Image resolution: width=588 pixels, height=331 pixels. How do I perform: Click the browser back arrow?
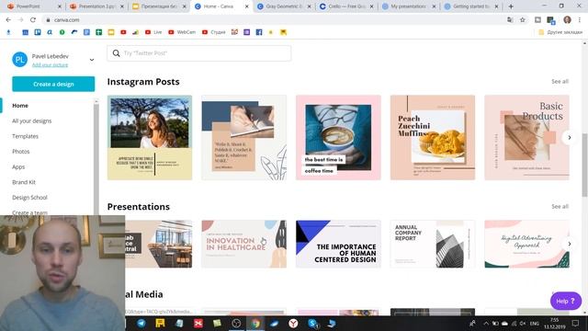pyautogui.click(x=8, y=20)
